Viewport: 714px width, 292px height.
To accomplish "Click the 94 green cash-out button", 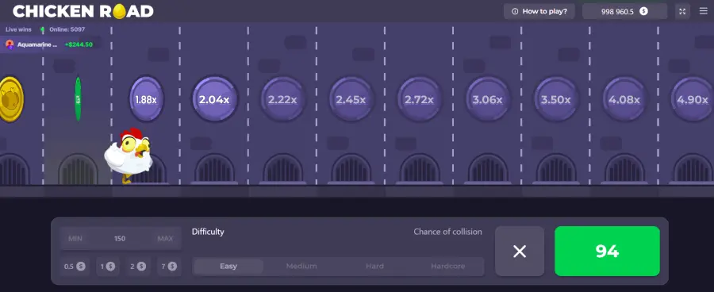I will pyautogui.click(x=607, y=251).
